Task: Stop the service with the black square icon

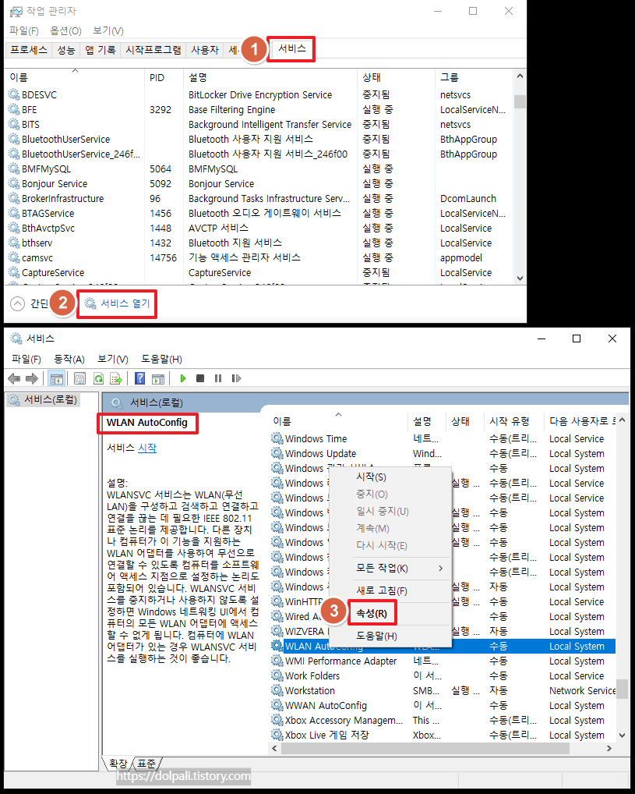Action: [200, 378]
